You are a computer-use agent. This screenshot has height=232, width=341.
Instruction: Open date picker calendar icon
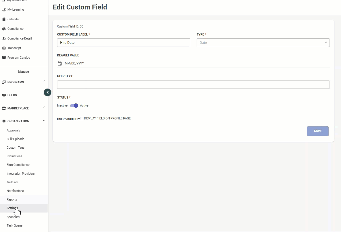60,64
